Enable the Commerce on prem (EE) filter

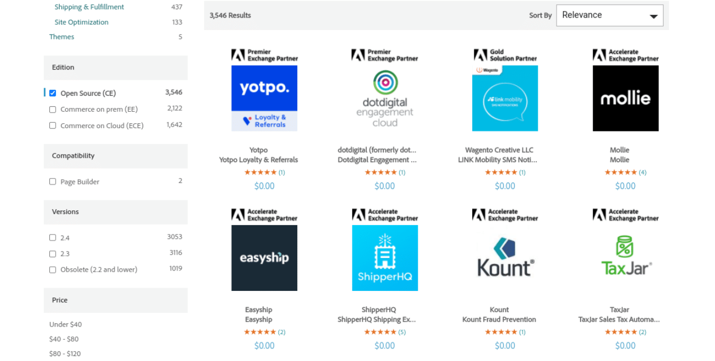click(53, 109)
